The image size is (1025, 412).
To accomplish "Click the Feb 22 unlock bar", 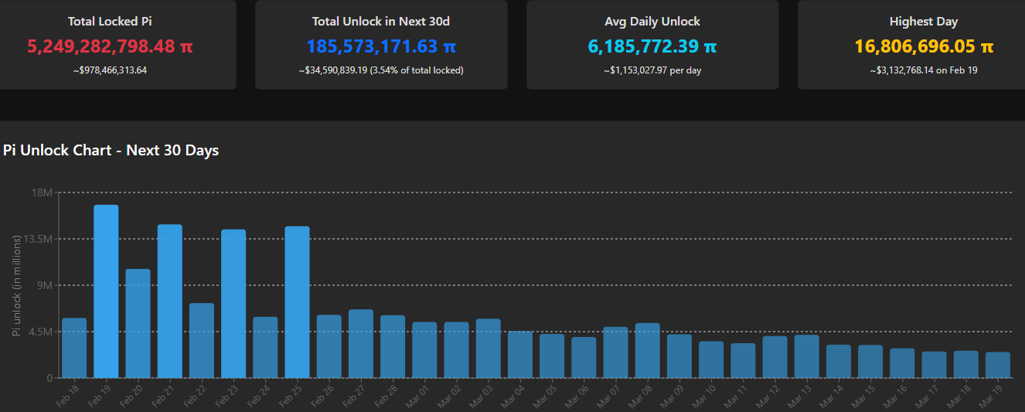I will click(x=201, y=340).
